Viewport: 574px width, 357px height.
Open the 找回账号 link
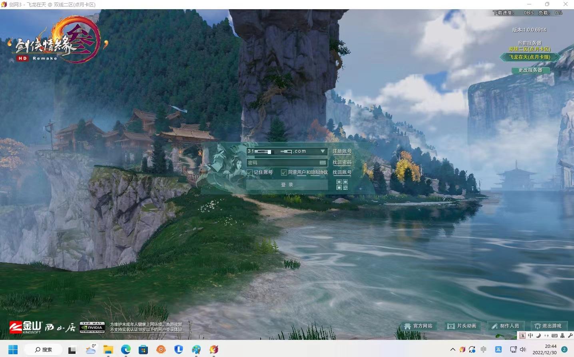tap(342, 172)
